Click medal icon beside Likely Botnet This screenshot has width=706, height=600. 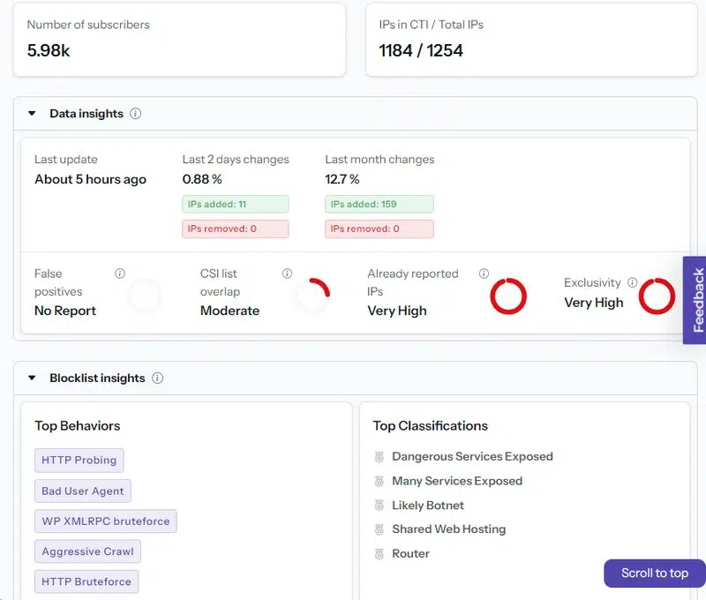click(x=379, y=506)
